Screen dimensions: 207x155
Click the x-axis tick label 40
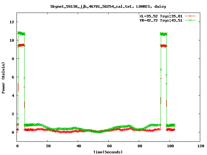tap(79, 146)
